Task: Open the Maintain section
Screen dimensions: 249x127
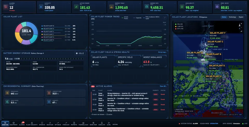Action: click(50, 124)
